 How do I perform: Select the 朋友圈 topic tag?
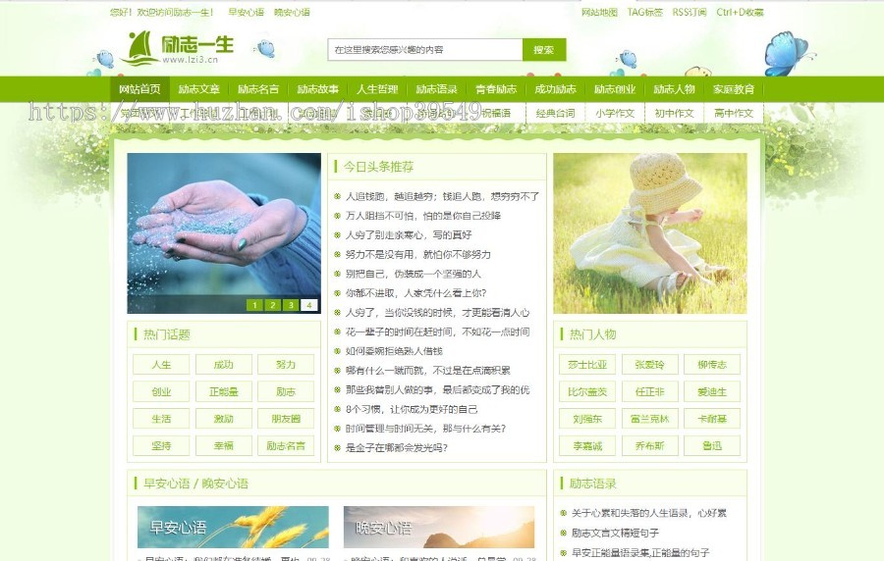click(286, 419)
